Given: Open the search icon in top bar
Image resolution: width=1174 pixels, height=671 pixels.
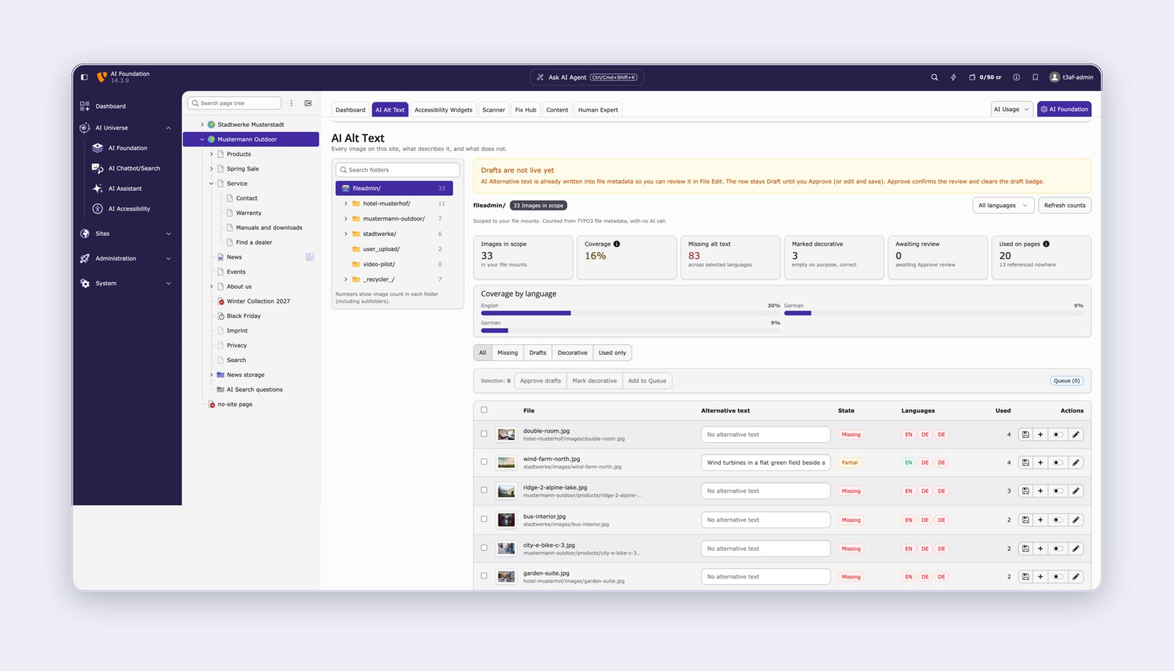Looking at the screenshot, I should pyautogui.click(x=934, y=77).
